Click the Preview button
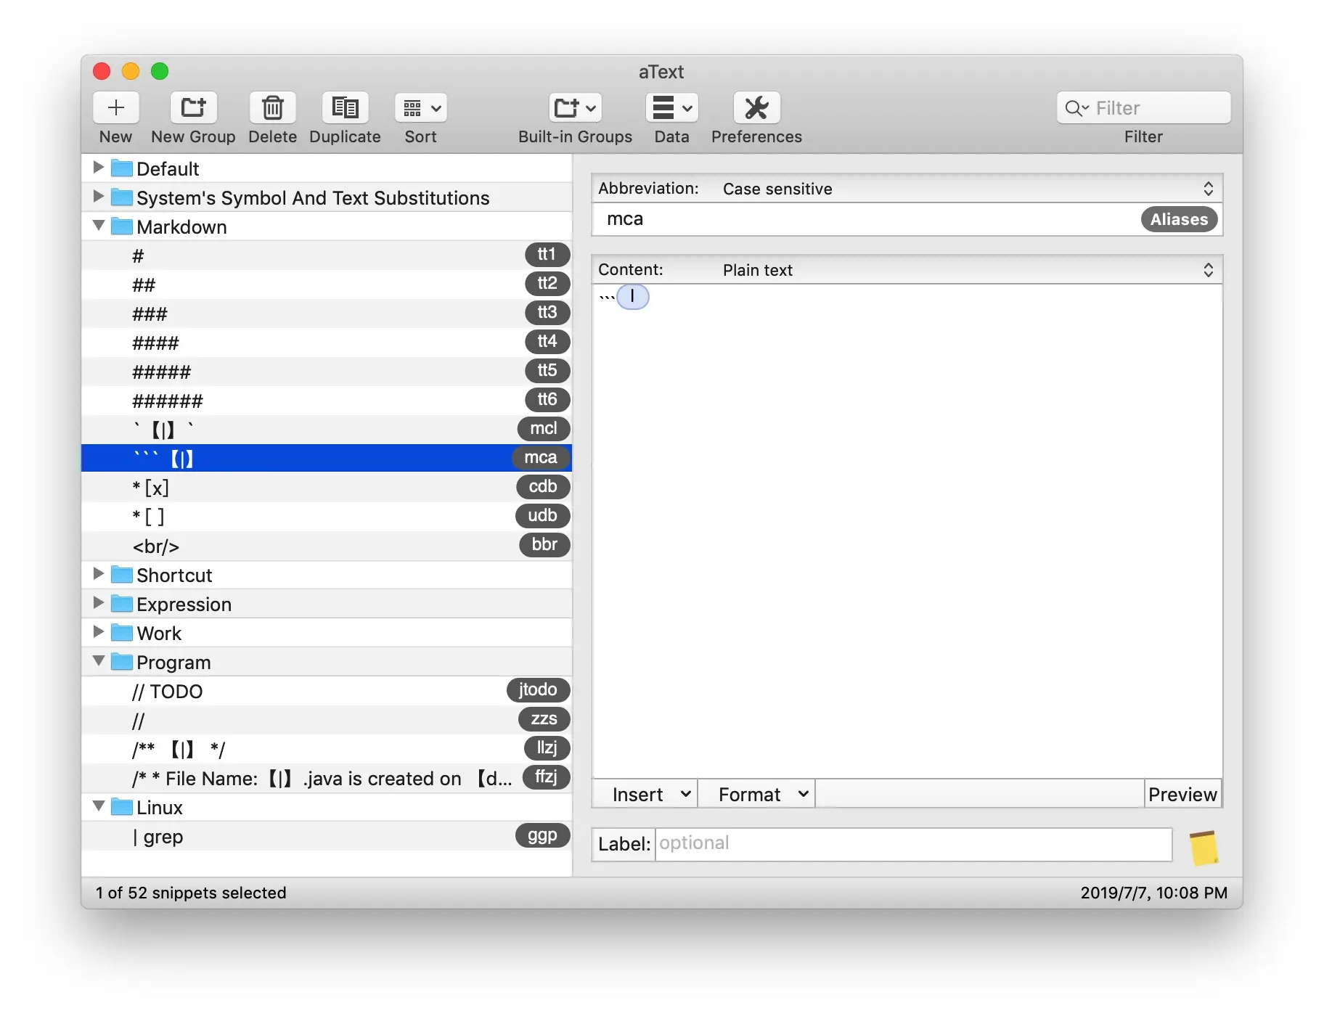The height and width of the screenshot is (1016, 1324). (x=1183, y=794)
